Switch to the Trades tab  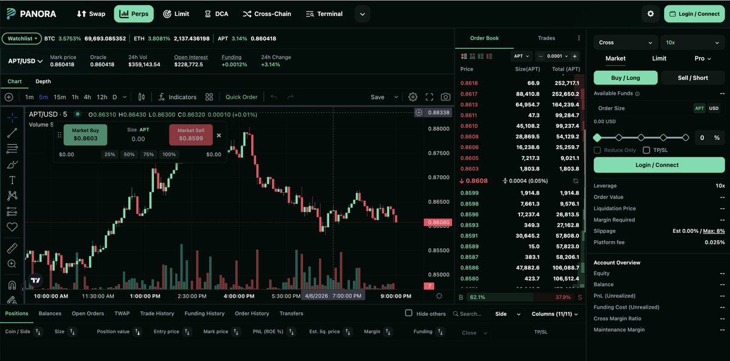(546, 38)
